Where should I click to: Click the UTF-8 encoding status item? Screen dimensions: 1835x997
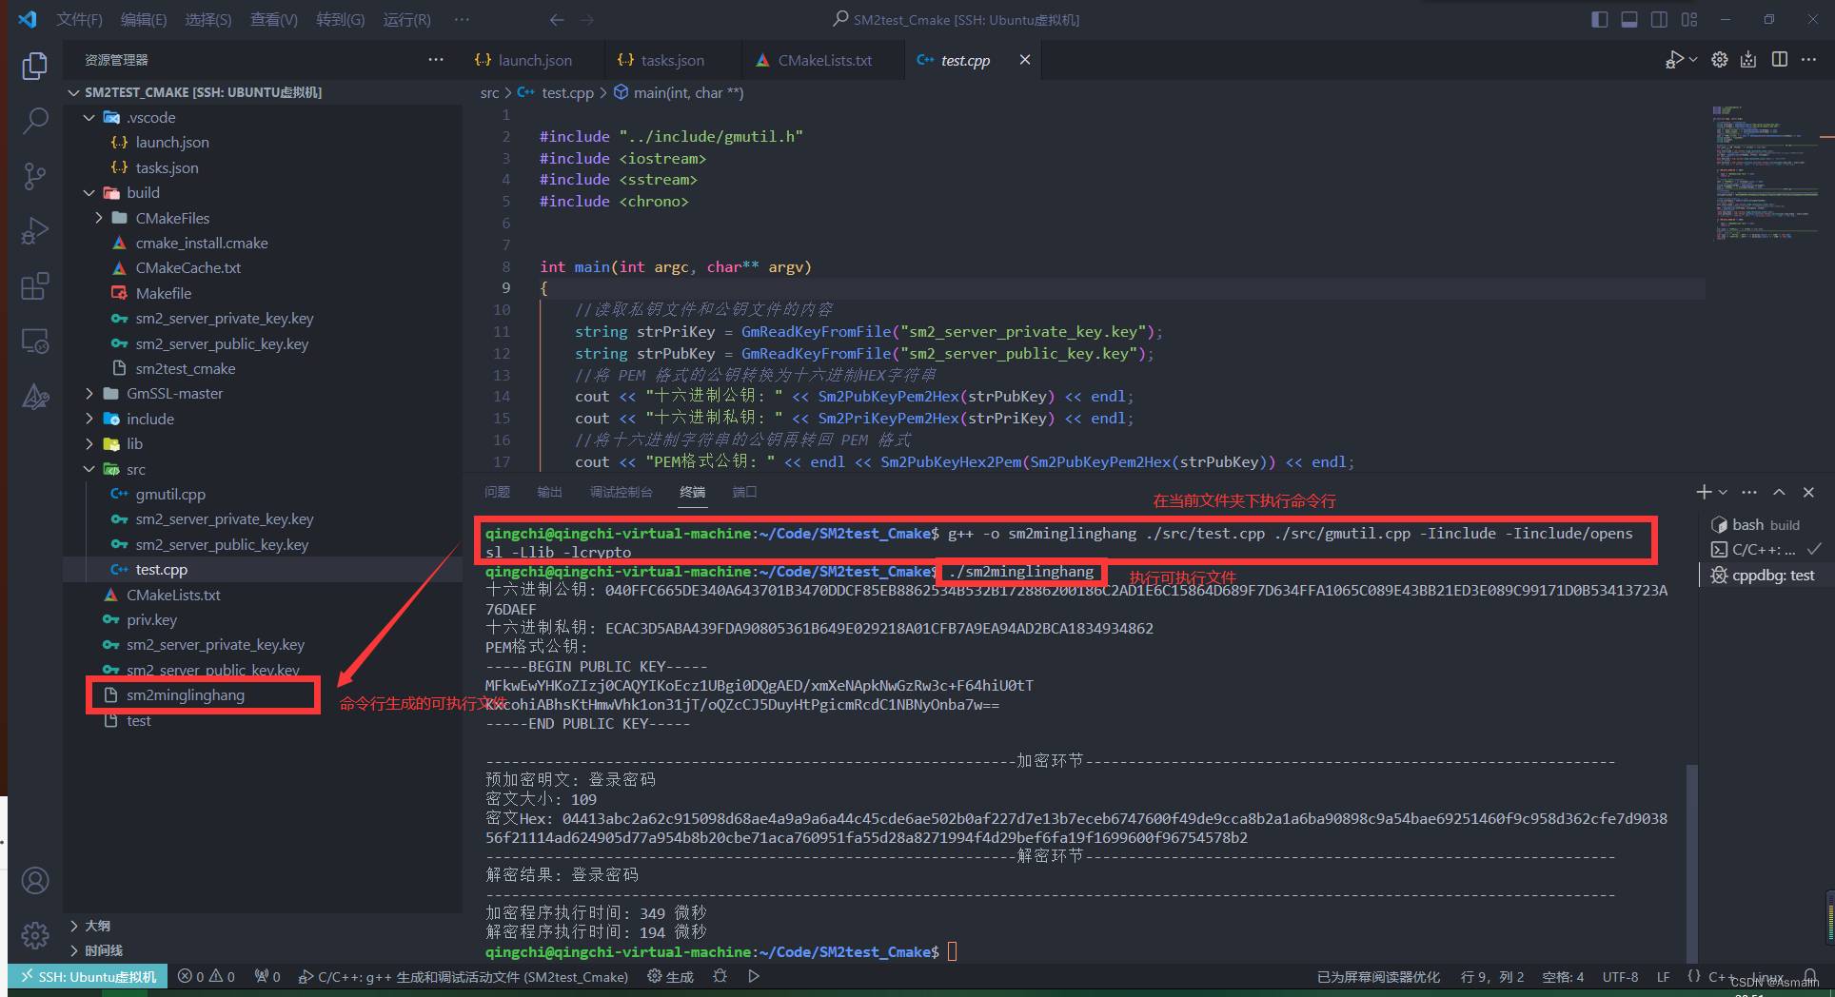click(x=1620, y=976)
